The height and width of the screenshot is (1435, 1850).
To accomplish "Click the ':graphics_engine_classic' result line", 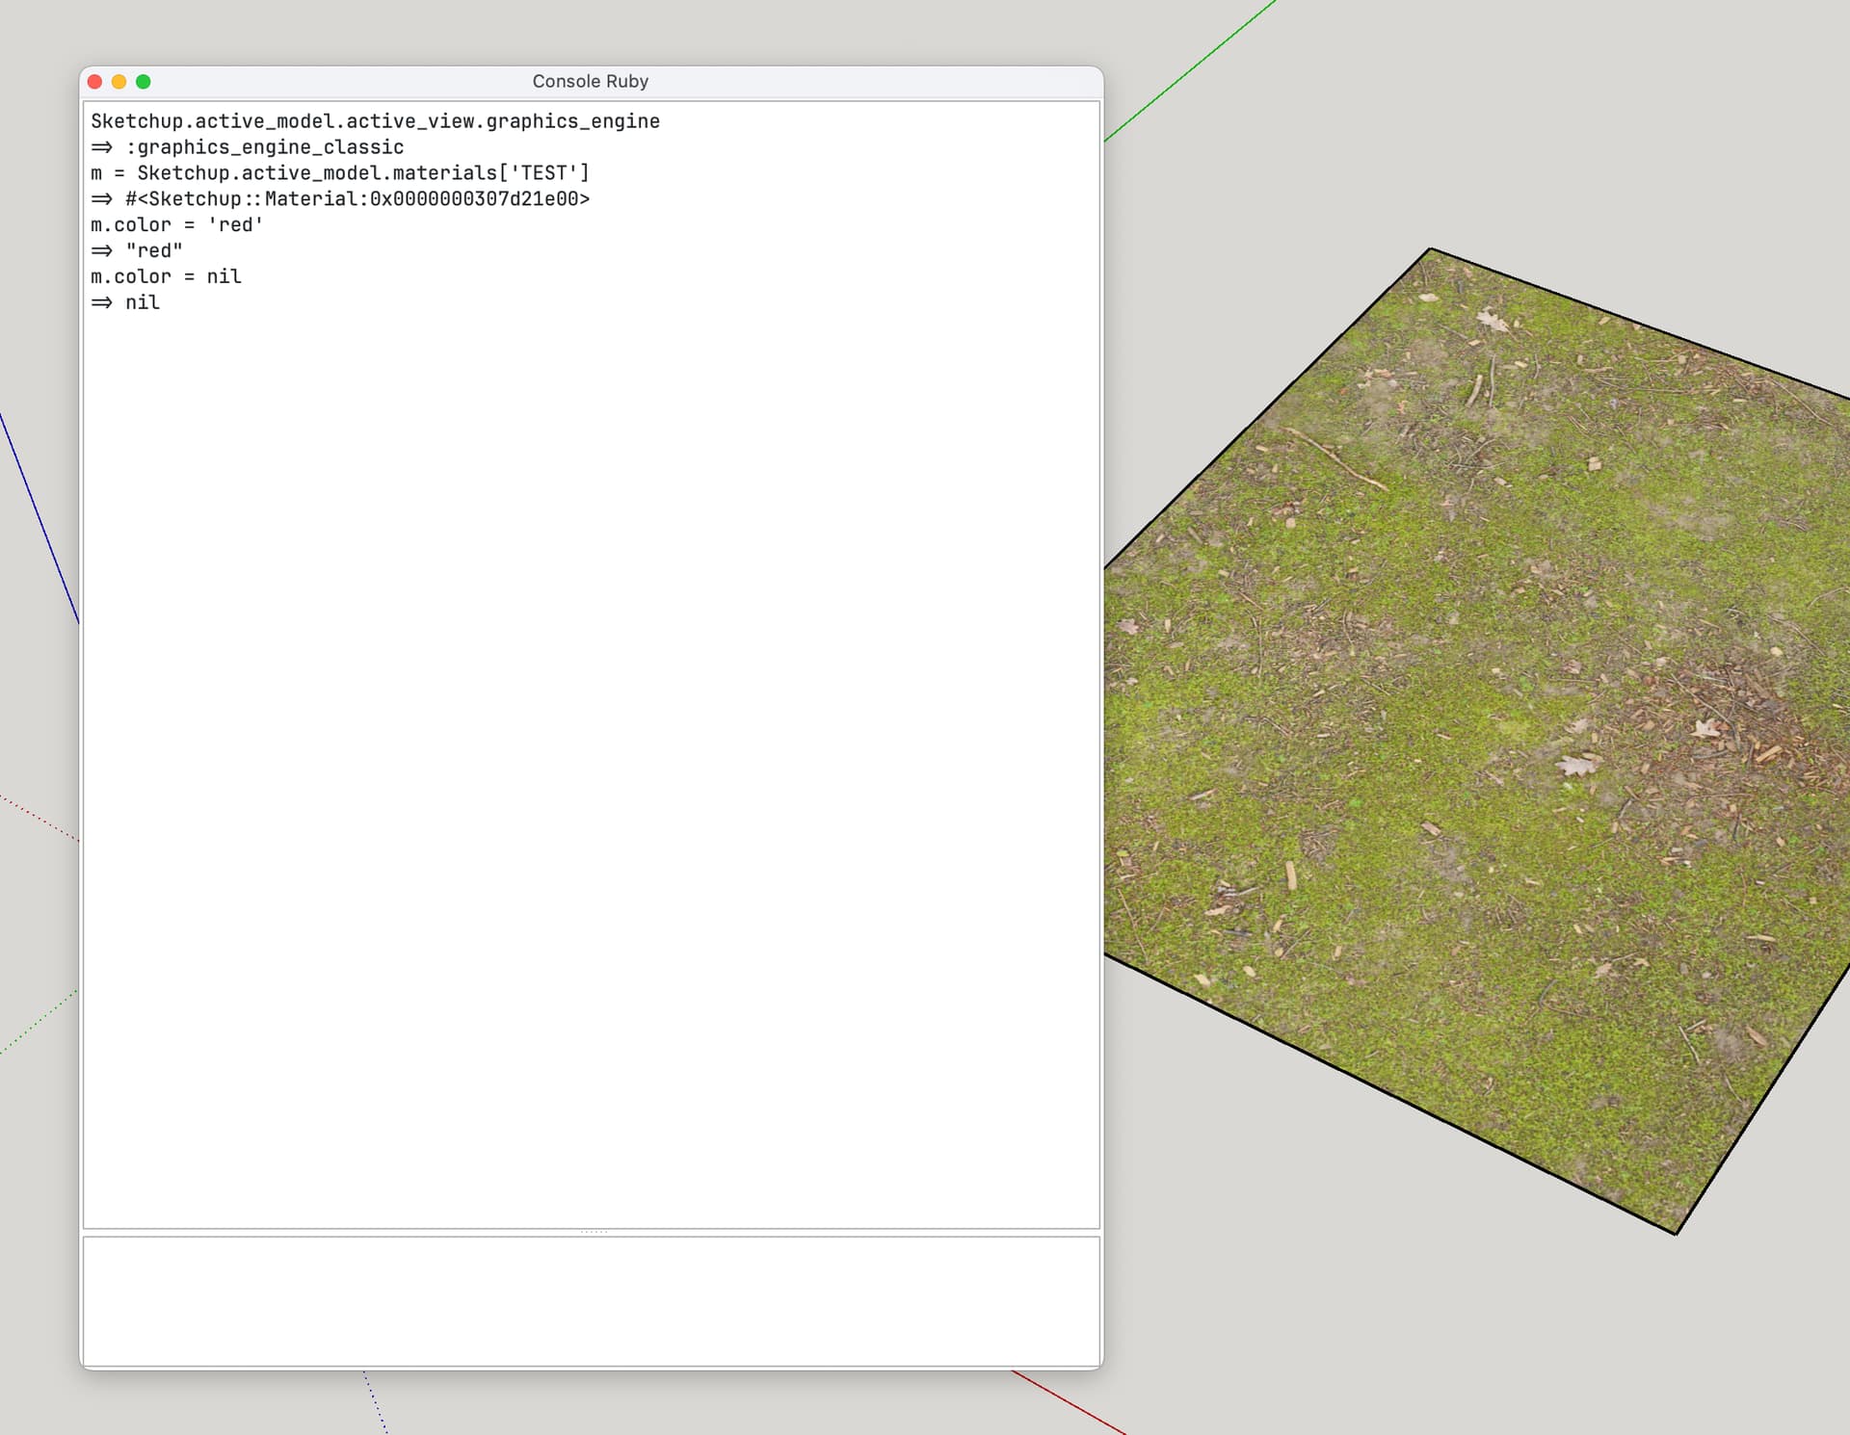I will coord(248,147).
